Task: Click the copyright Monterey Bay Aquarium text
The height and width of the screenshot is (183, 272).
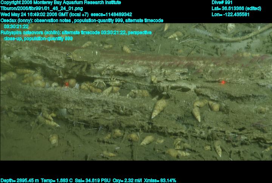Action: (61, 3)
